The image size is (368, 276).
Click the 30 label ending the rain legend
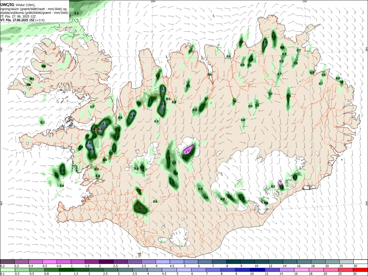click(355, 274)
